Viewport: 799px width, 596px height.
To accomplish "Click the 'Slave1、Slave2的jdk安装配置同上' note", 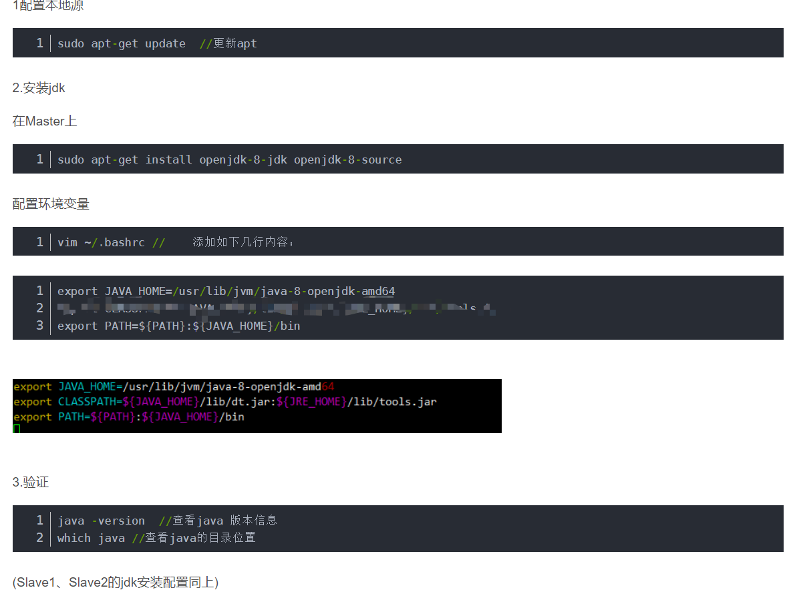I will [116, 582].
